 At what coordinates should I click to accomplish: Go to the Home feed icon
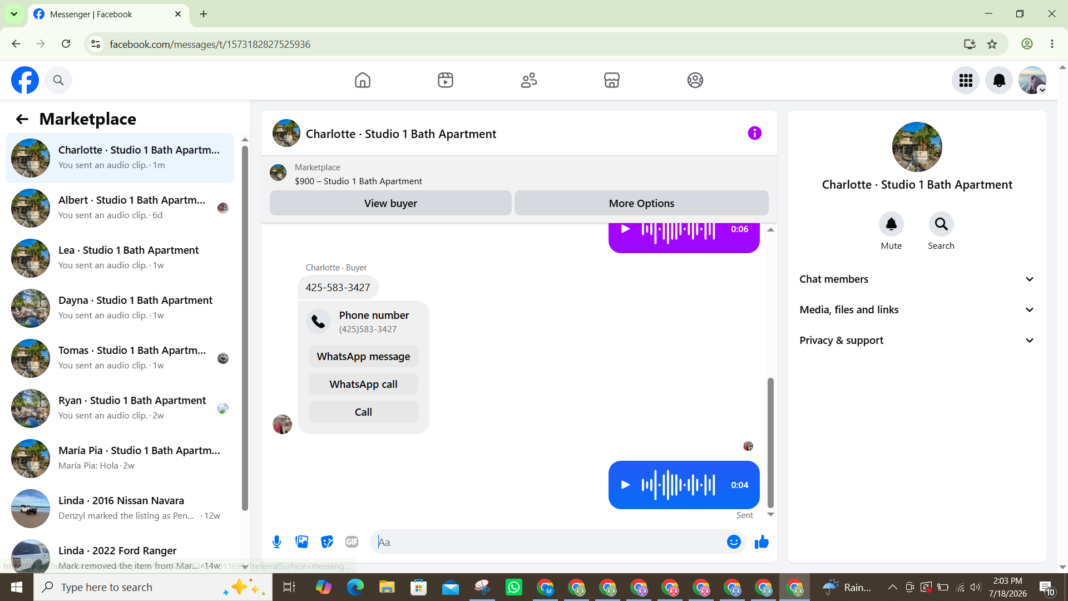363,80
